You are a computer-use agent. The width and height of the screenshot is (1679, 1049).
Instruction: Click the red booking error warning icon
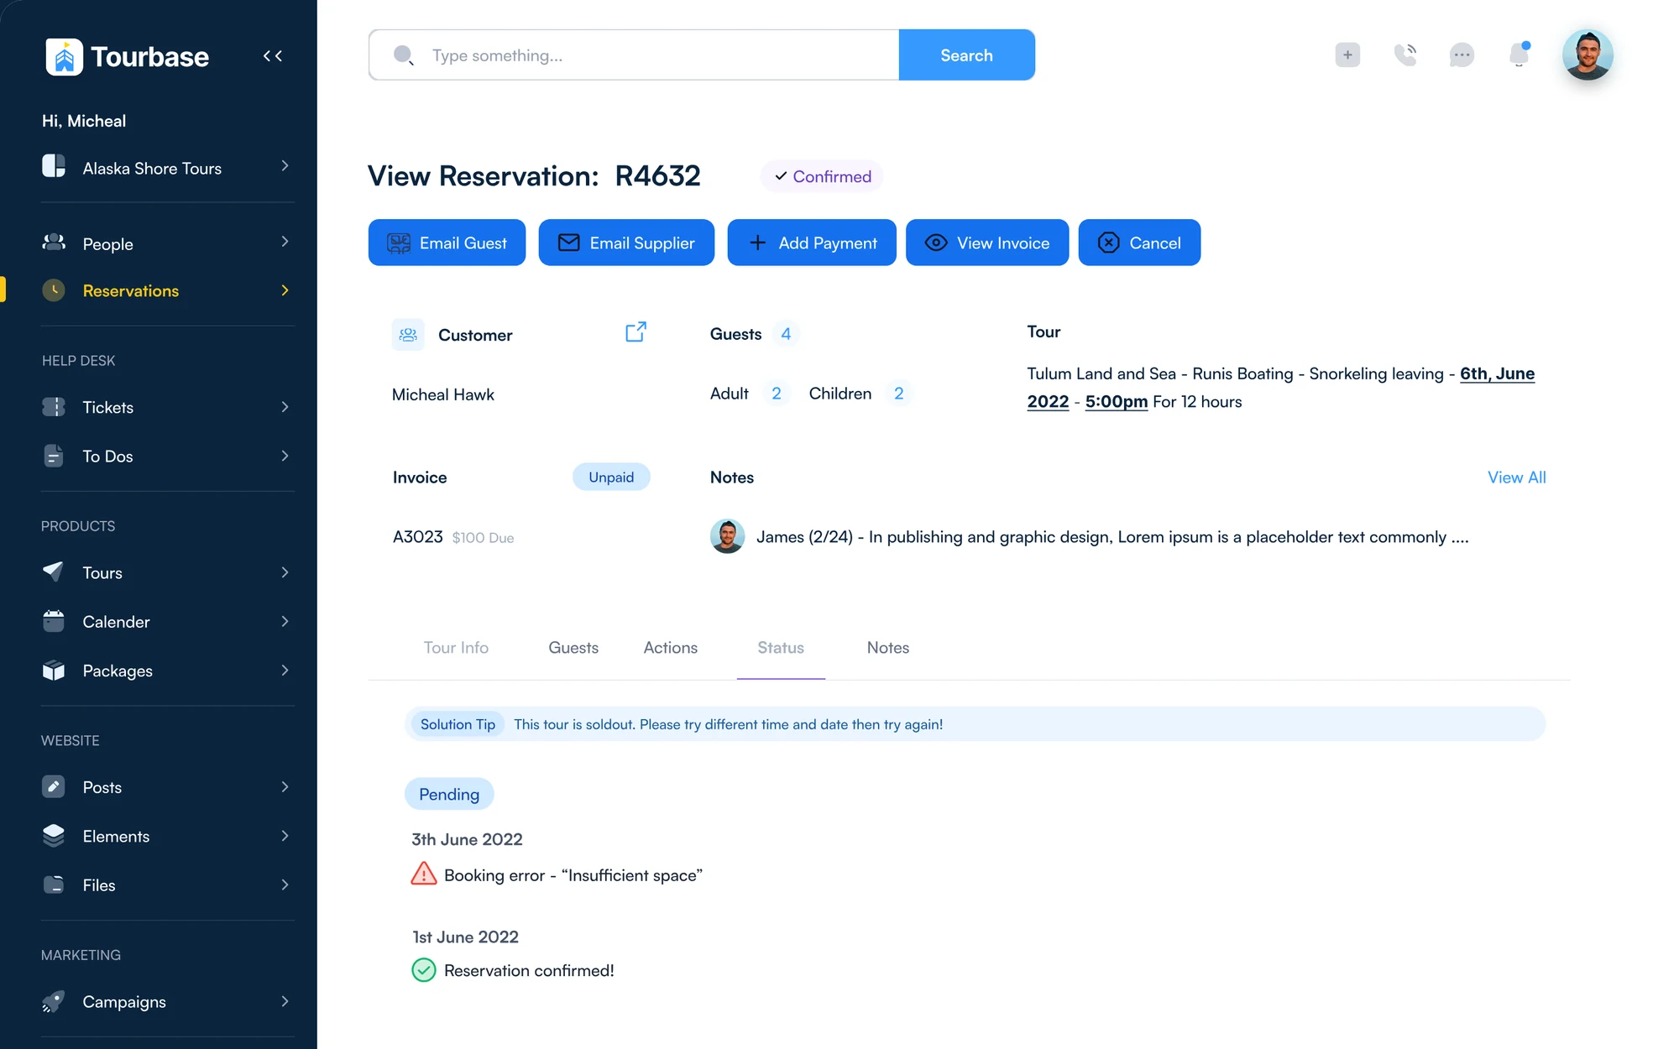(x=424, y=874)
